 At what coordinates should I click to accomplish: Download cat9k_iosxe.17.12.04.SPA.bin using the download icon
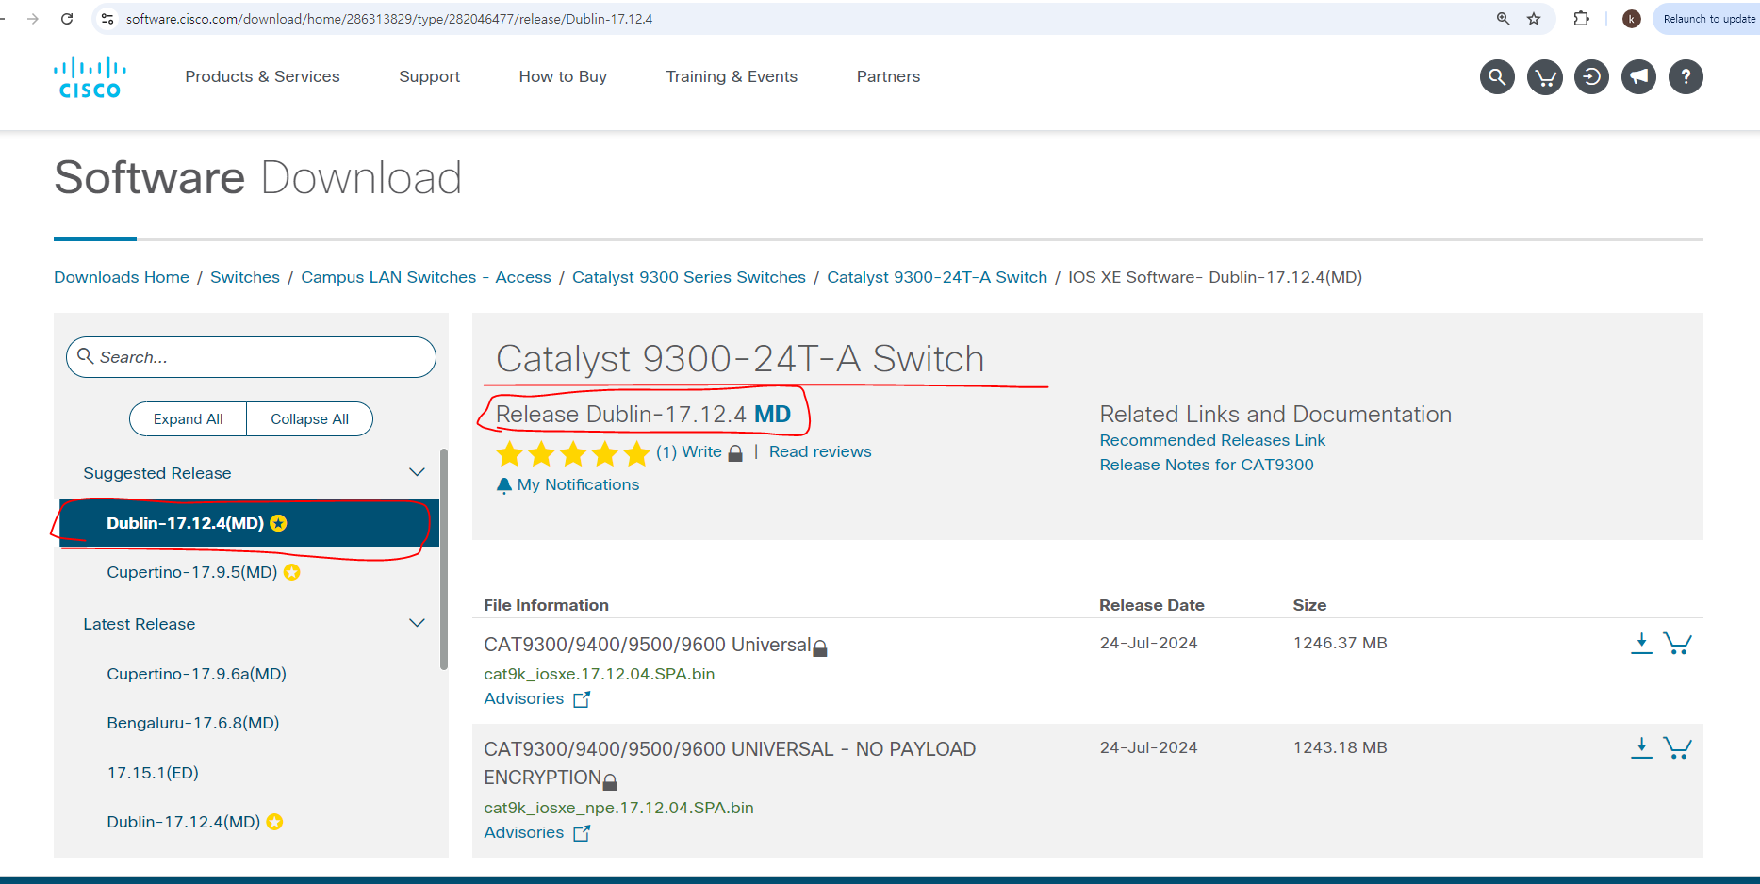click(x=1641, y=643)
